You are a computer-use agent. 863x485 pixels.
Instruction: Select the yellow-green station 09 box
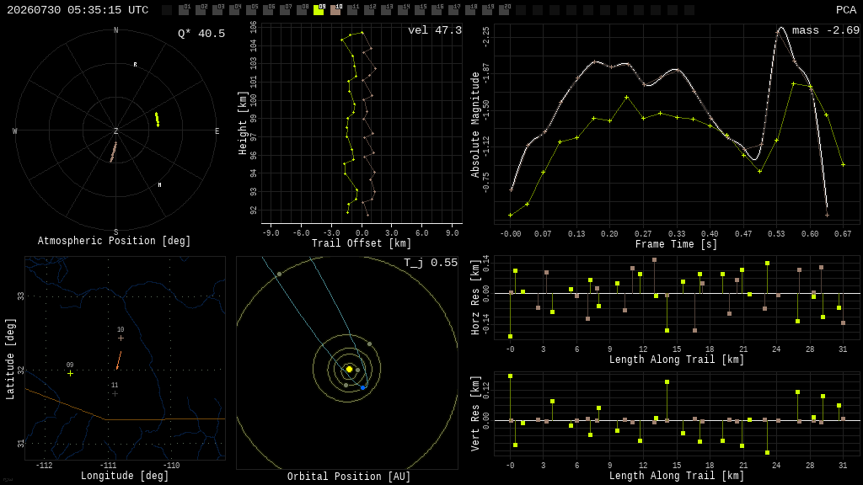pyautogui.click(x=318, y=10)
